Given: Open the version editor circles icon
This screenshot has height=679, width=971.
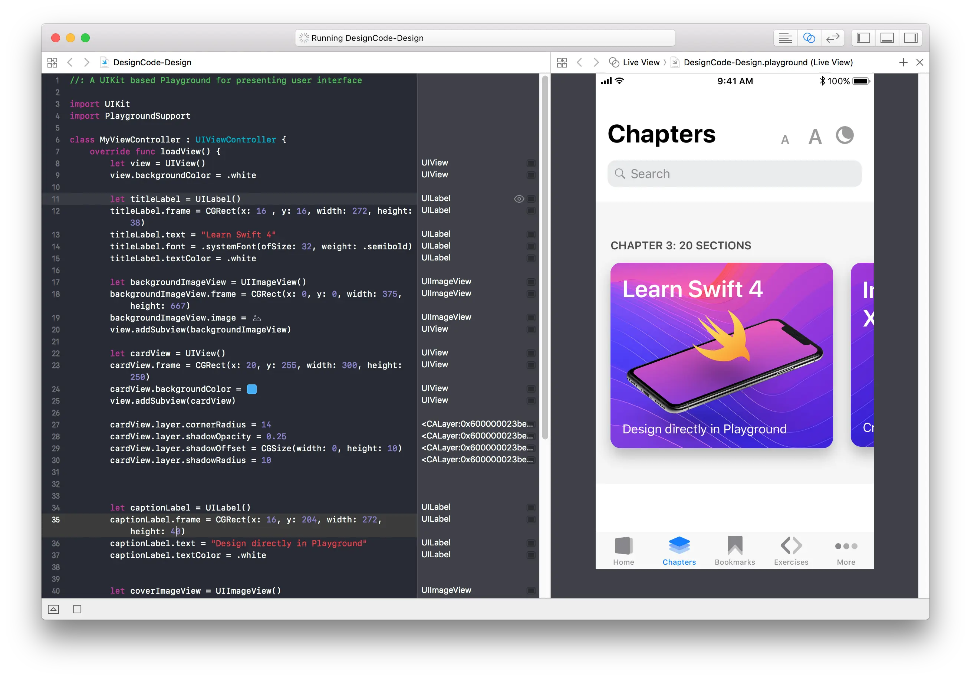Looking at the screenshot, I should tap(809, 37).
